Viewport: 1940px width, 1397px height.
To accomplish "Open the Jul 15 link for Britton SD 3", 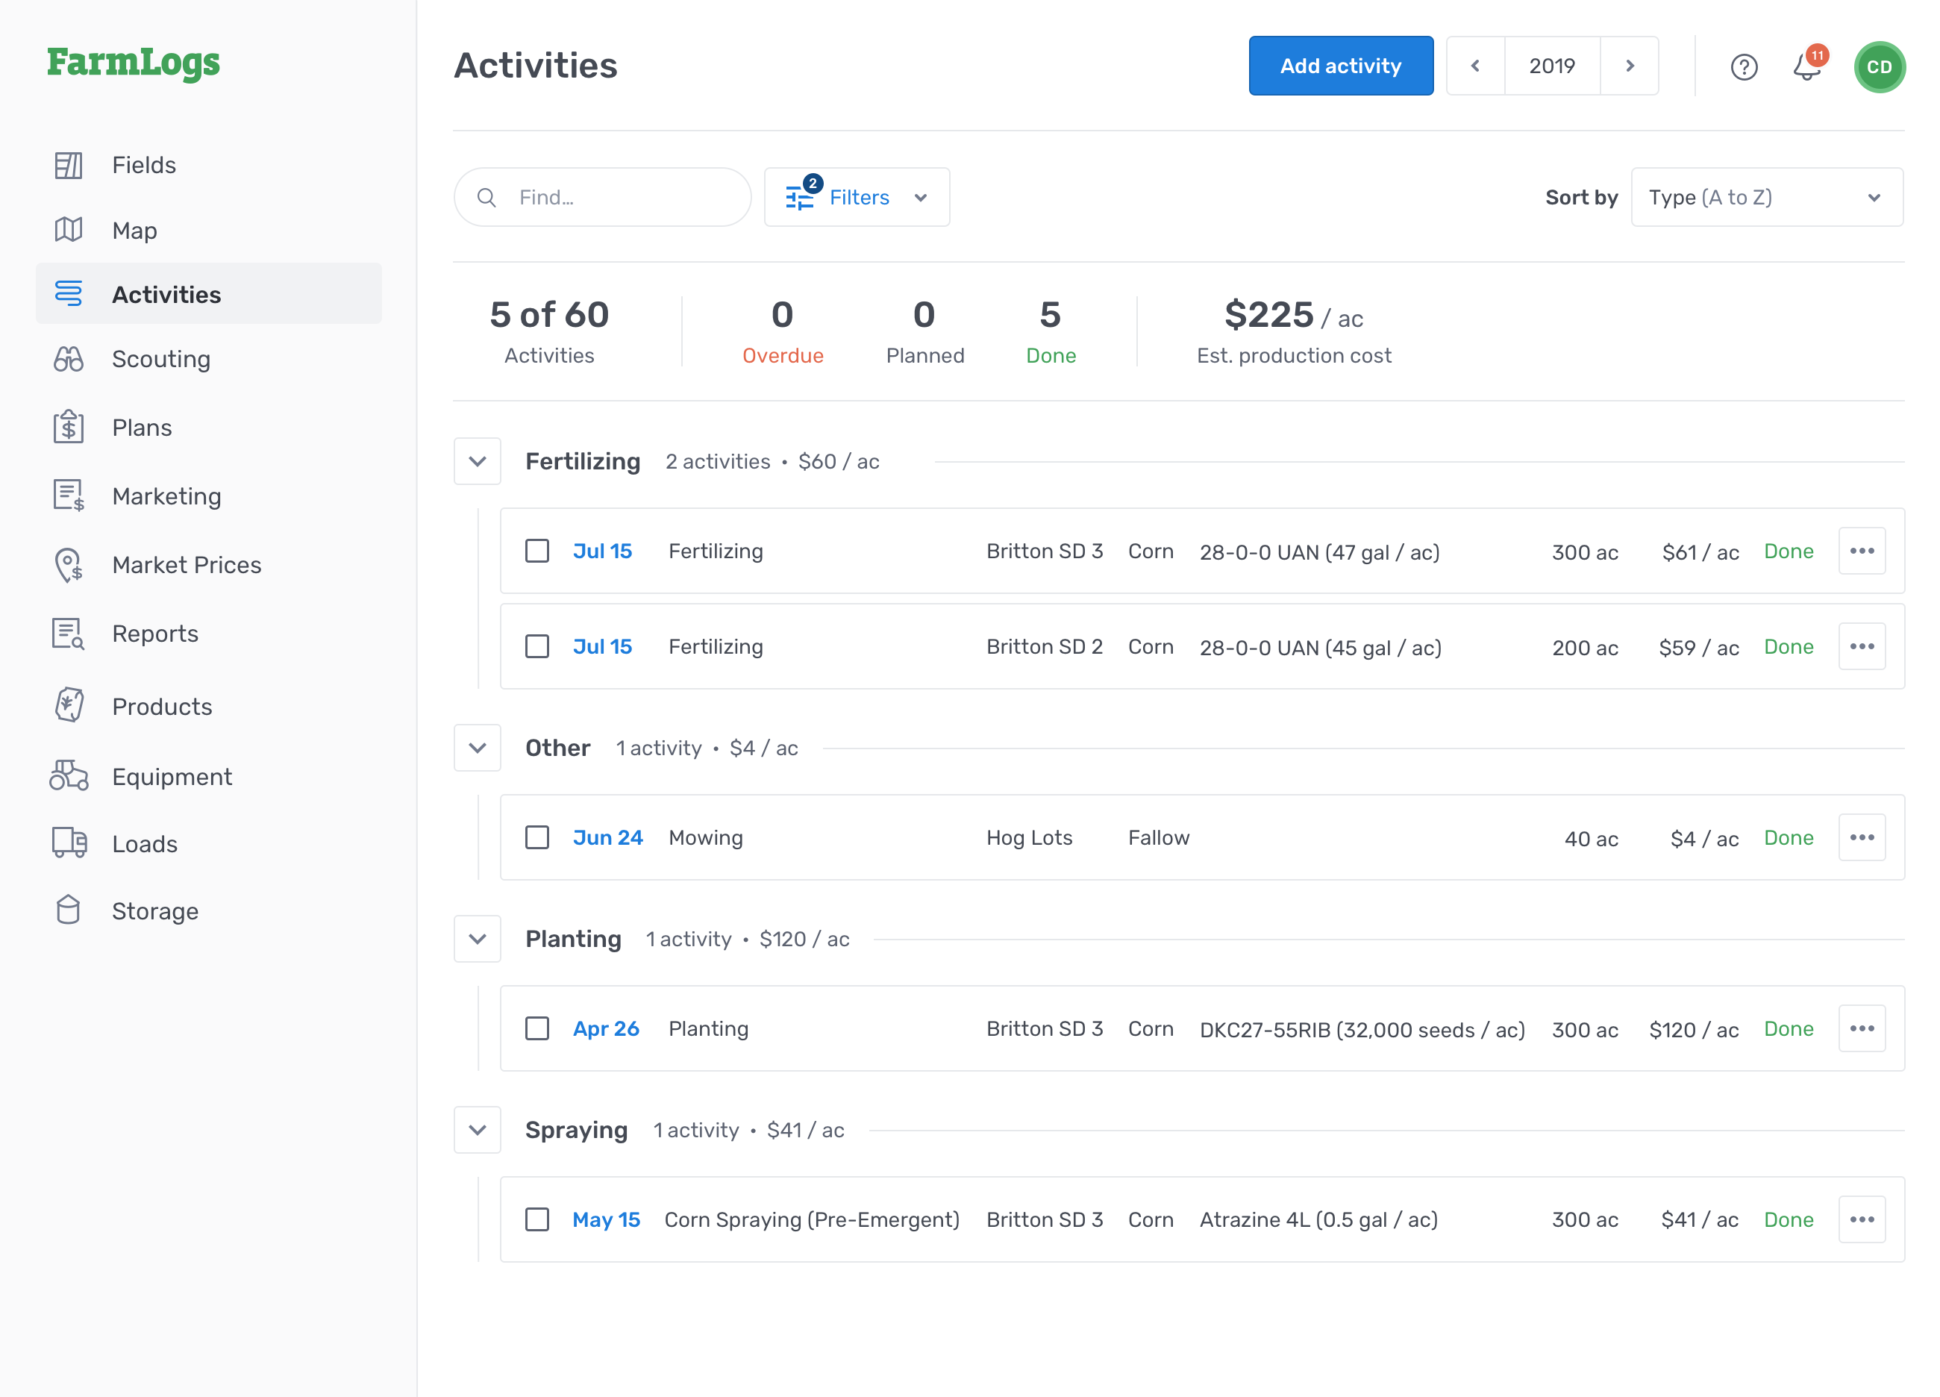I will (602, 551).
